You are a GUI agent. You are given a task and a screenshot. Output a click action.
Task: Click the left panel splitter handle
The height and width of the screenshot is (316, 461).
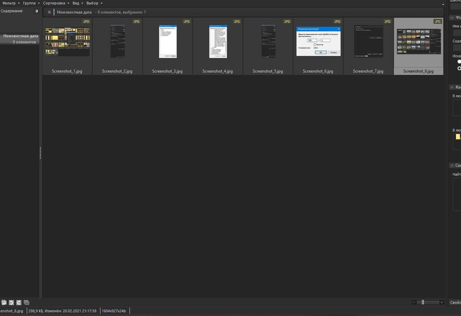coord(40,153)
